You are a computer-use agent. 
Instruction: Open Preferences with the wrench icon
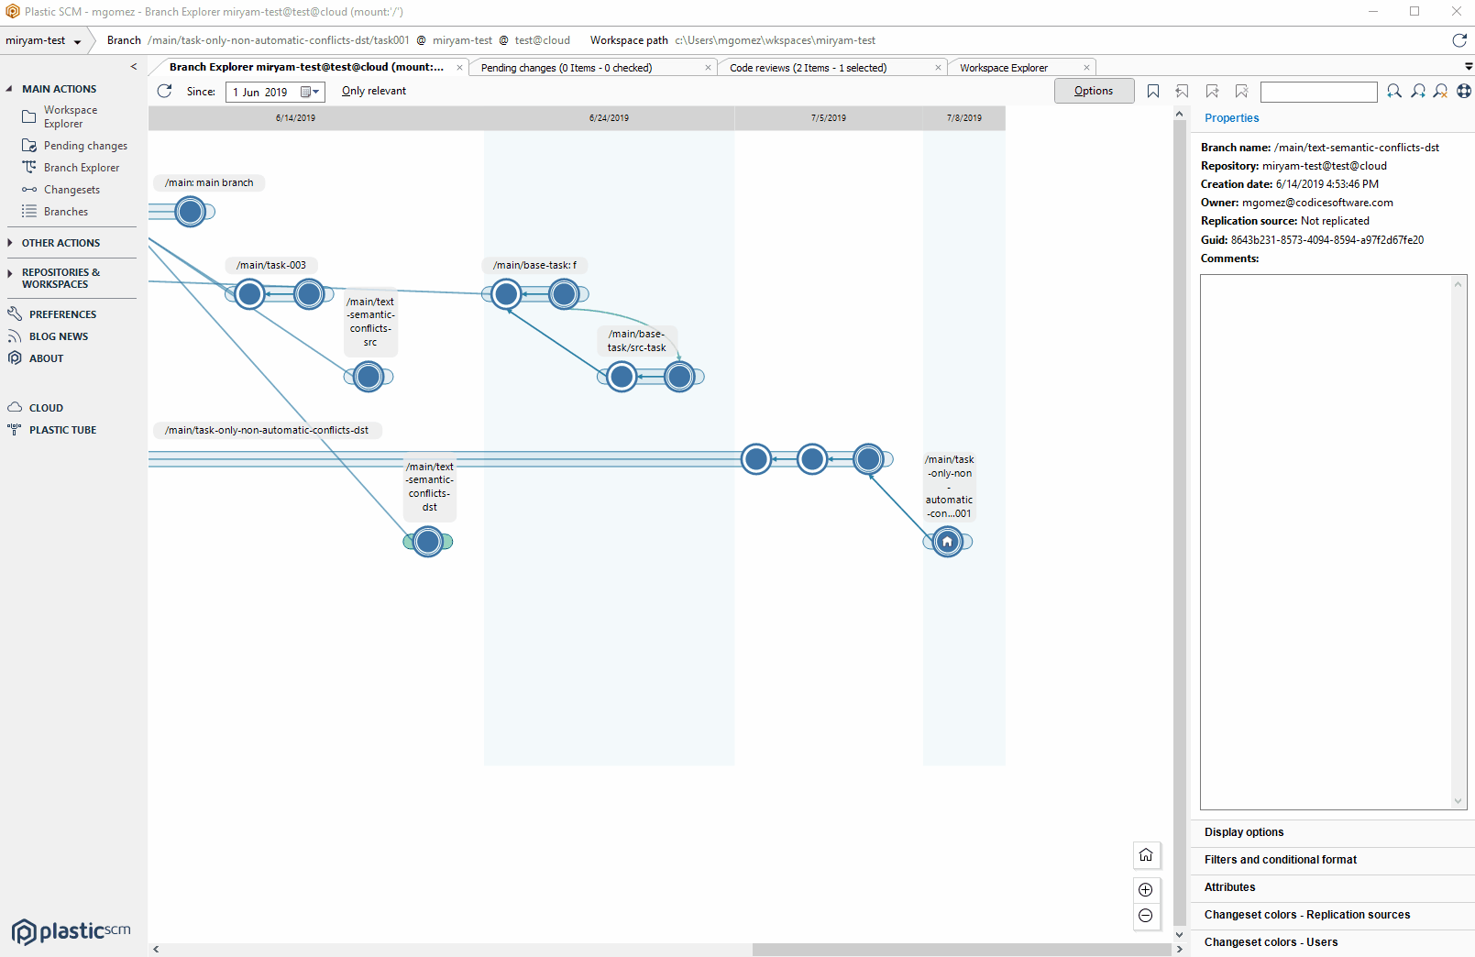tap(15, 313)
